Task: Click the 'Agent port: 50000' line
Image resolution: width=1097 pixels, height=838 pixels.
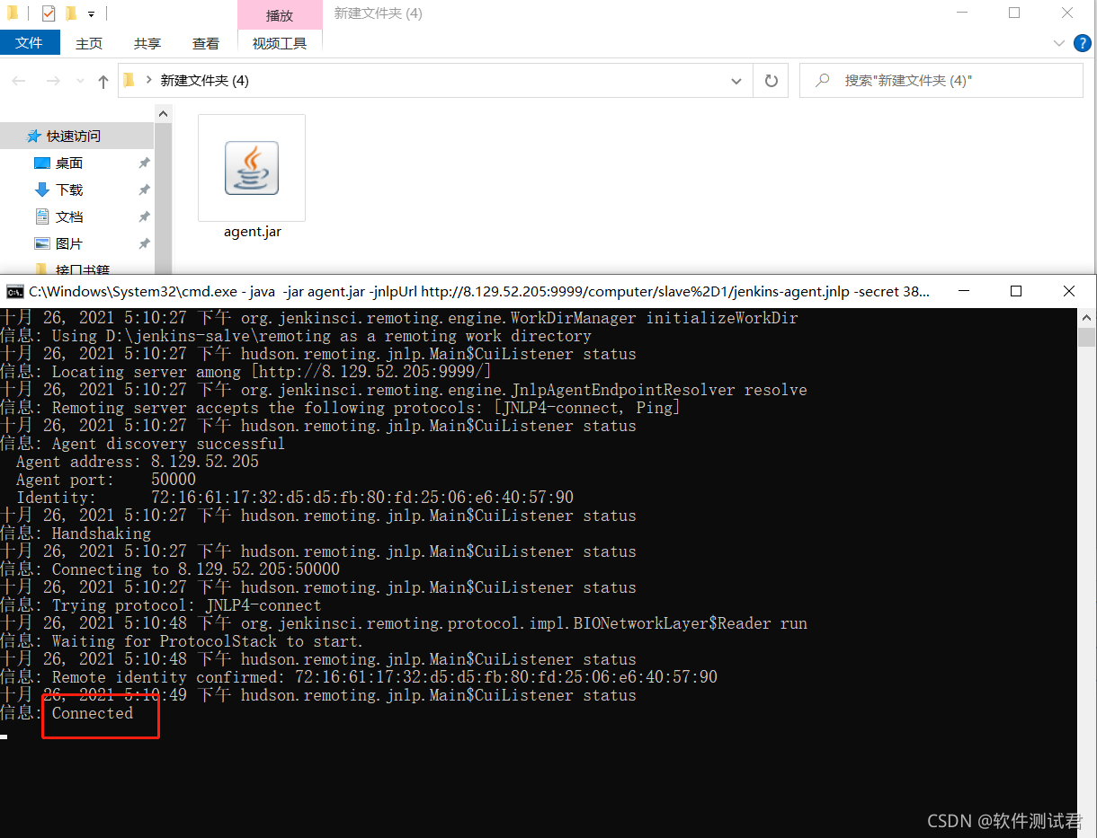Action: click(x=106, y=480)
